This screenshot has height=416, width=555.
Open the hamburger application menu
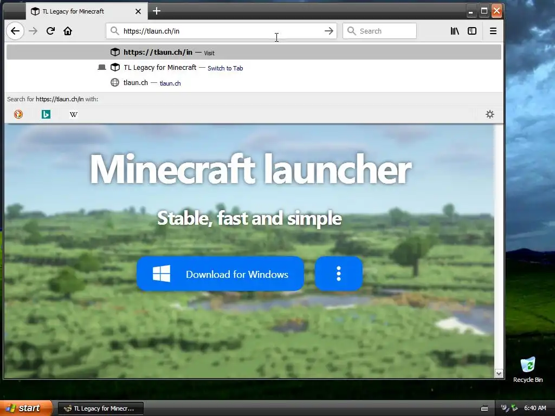pos(493,31)
